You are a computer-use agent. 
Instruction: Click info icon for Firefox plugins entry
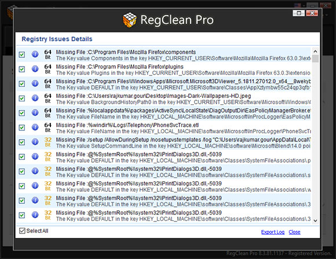[x=35, y=69]
